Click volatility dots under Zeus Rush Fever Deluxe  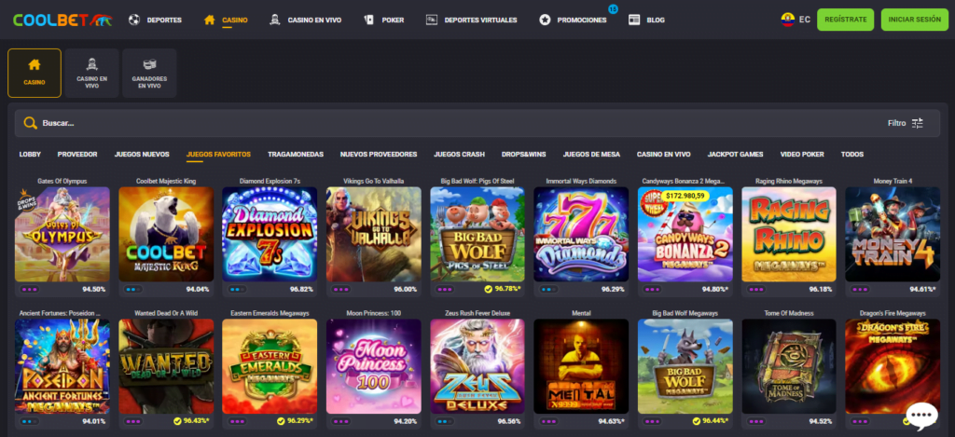point(444,421)
